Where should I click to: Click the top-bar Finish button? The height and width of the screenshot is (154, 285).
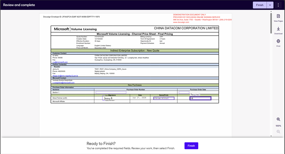(260, 5)
